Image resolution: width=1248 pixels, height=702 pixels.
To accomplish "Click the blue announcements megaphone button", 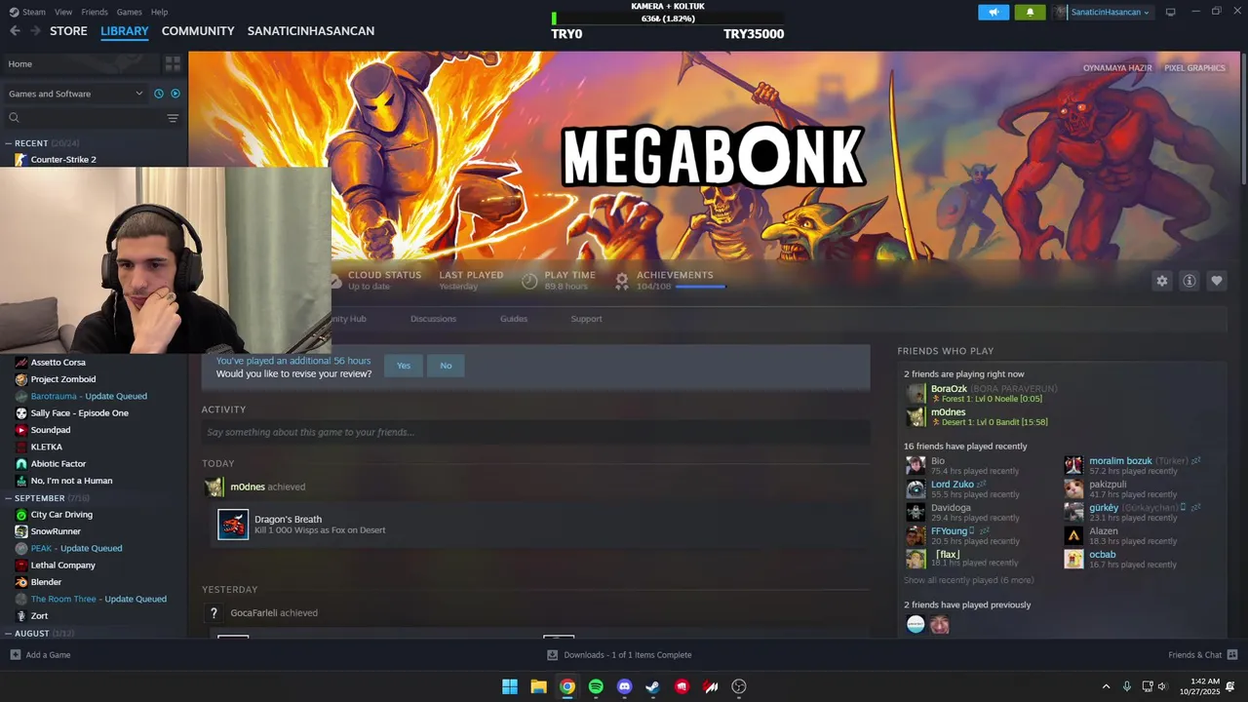I will (994, 12).
